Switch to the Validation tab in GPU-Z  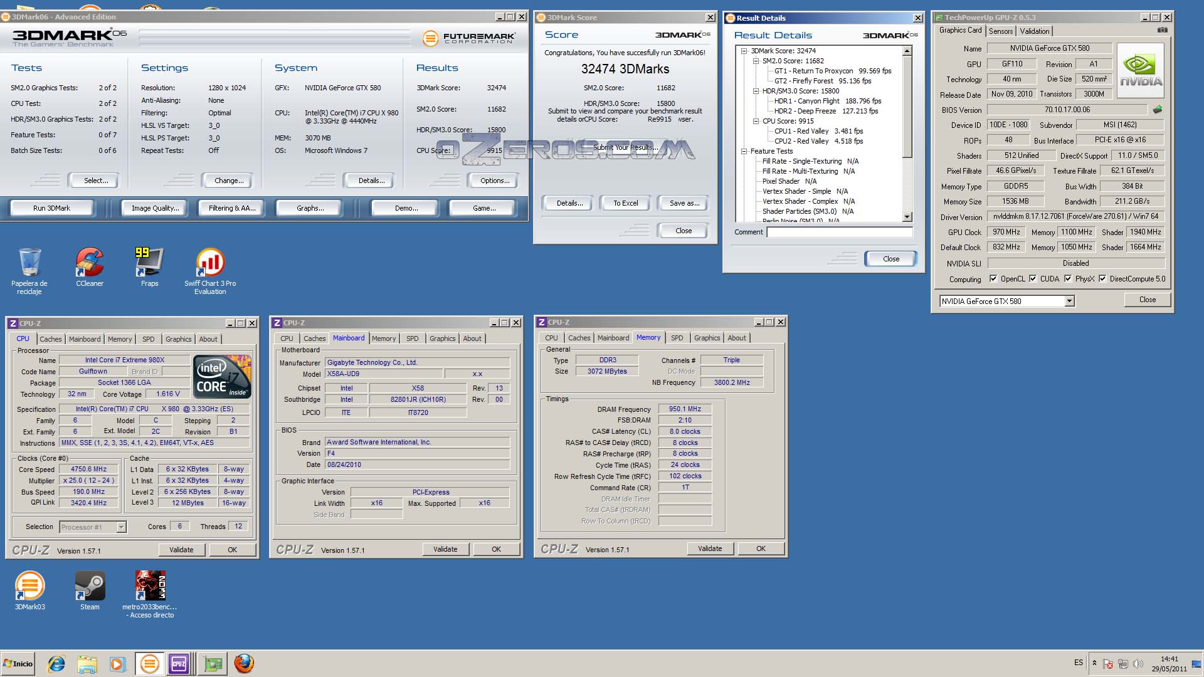click(x=1034, y=31)
